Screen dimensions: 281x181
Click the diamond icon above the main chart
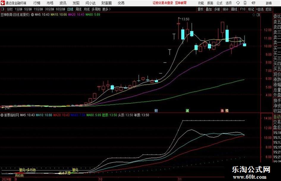coord(254,15)
